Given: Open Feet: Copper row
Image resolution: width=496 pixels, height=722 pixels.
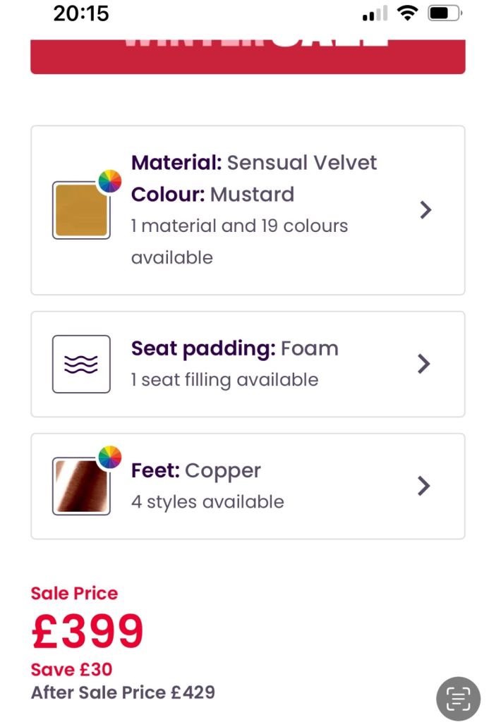Looking at the screenshot, I should pyautogui.click(x=196, y=471).
